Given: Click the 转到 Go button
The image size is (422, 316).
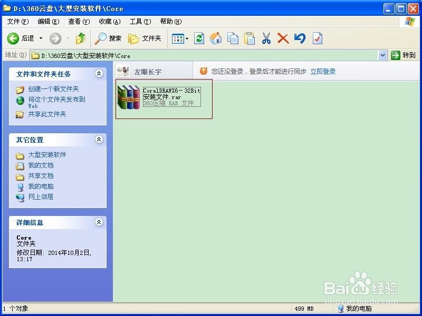Looking at the screenshot, I should (x=404, y=55).
